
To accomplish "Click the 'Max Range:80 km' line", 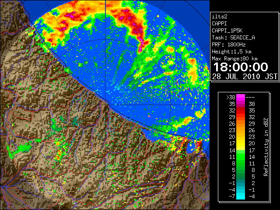I will 234,59.
